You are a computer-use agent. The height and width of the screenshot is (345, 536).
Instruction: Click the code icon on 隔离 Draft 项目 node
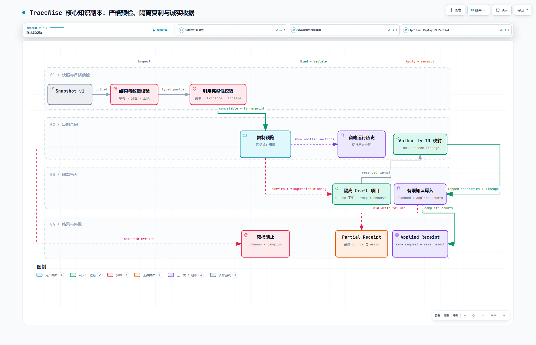[x=337, y=188]
